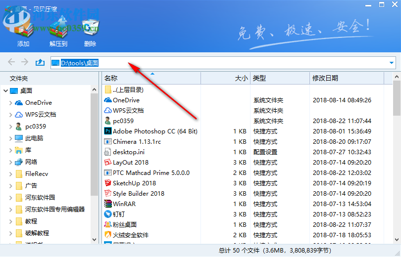
Task: Click file list scrollbar down arrow
Action: 397,240
